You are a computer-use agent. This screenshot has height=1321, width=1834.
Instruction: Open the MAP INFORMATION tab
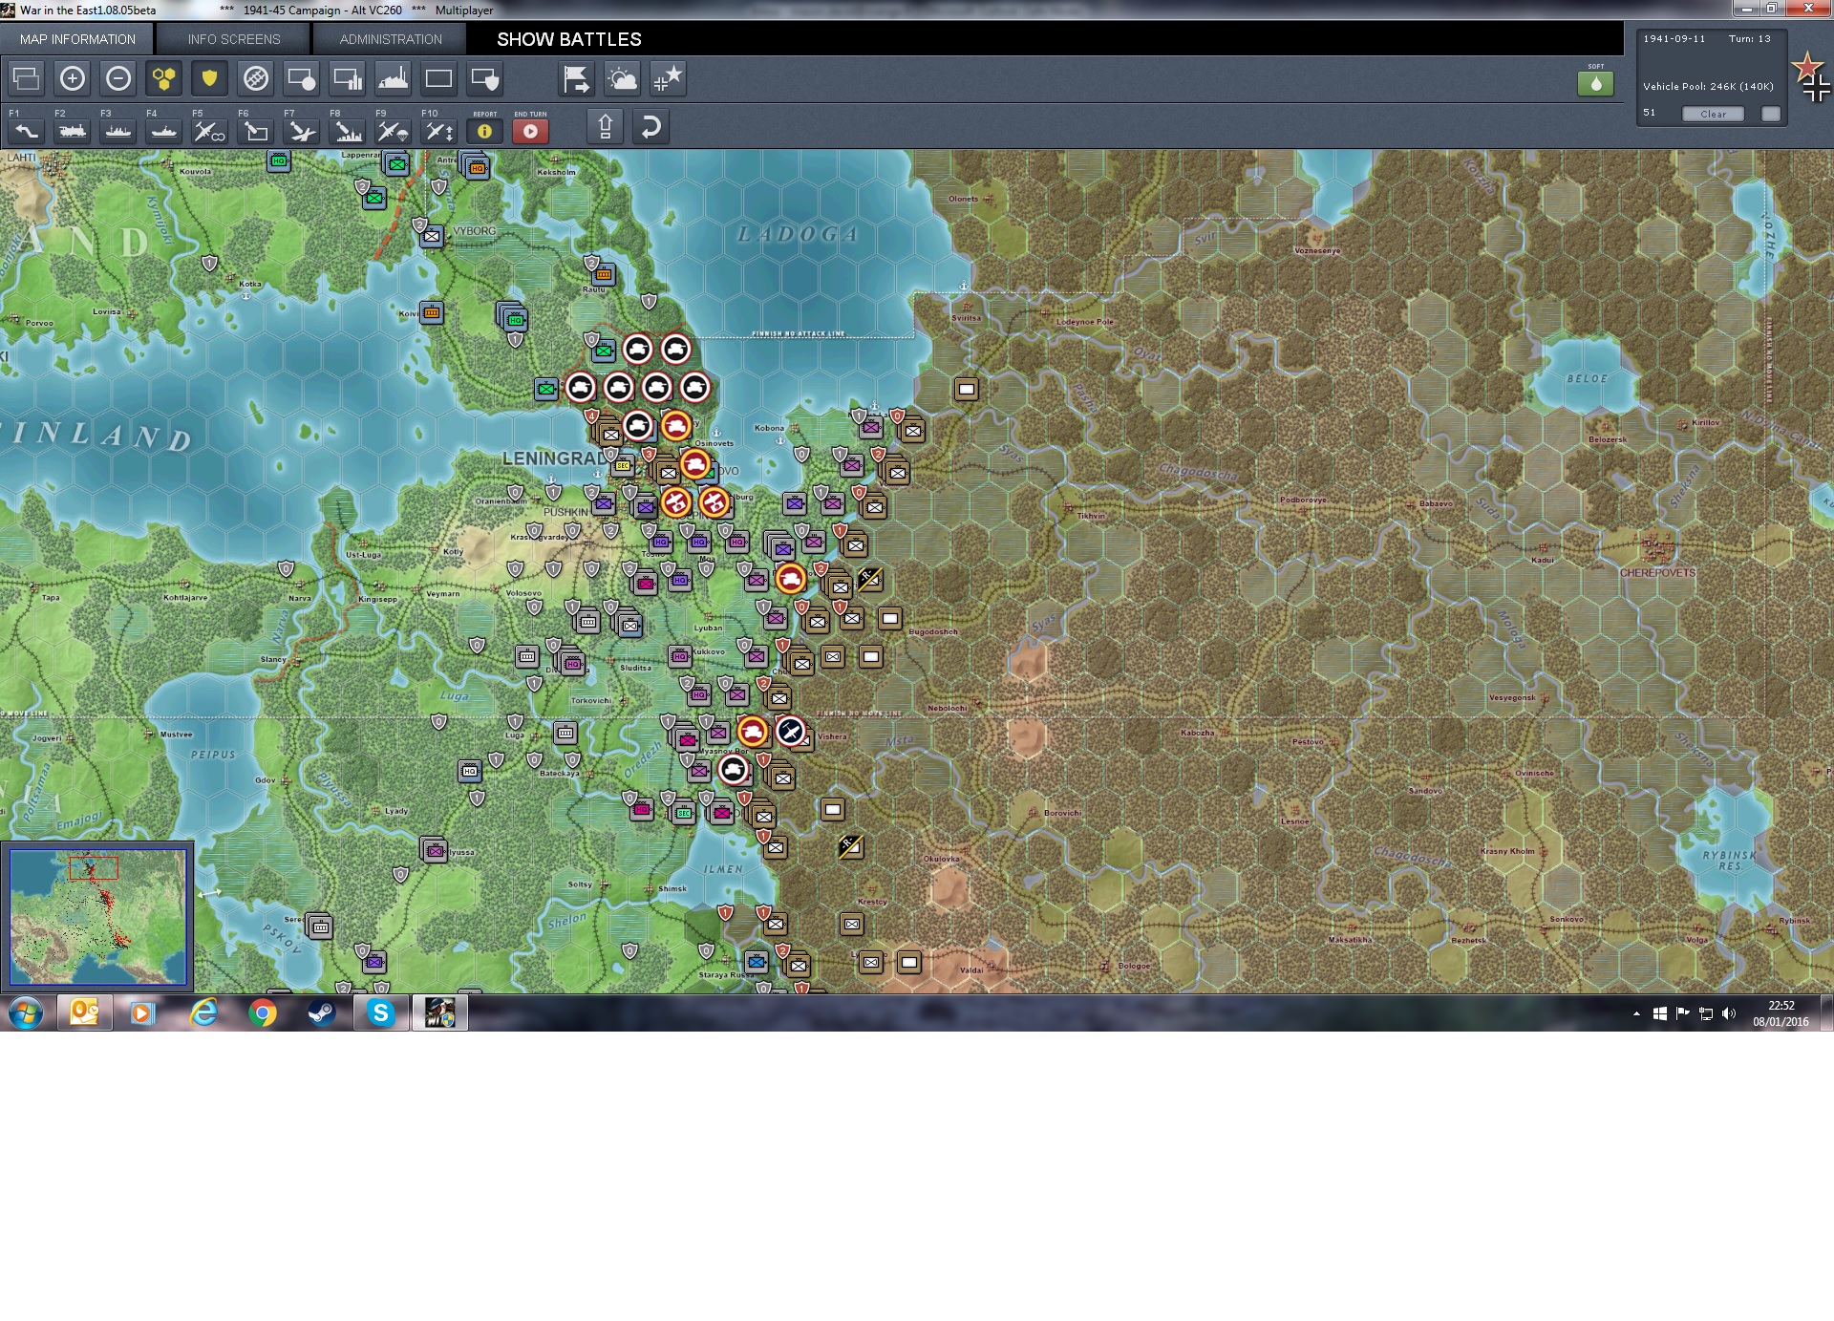77,39
